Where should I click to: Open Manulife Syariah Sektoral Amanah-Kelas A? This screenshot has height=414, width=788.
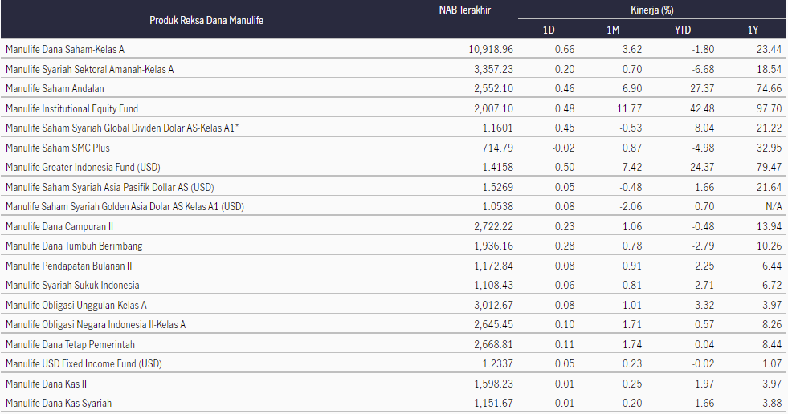point(89,69)
